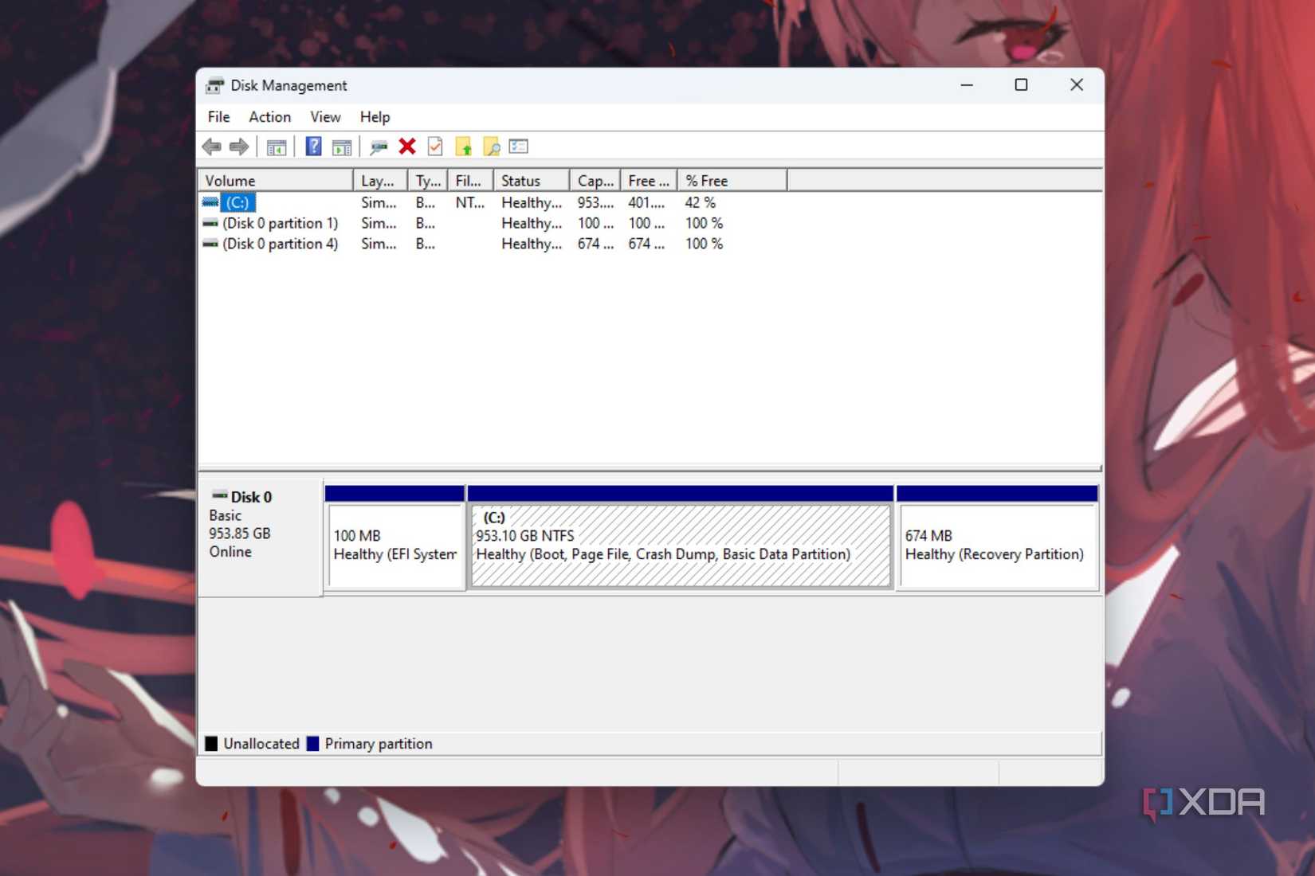Open the Action menu
Screen dimensions: 1315x876
(x=269, y=116)
